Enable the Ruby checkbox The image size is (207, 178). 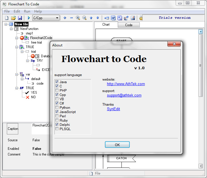point(57,120)
